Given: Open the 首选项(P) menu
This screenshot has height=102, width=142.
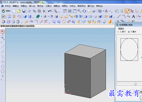Looking at the screenshot, I should click(x=81, y=6).
